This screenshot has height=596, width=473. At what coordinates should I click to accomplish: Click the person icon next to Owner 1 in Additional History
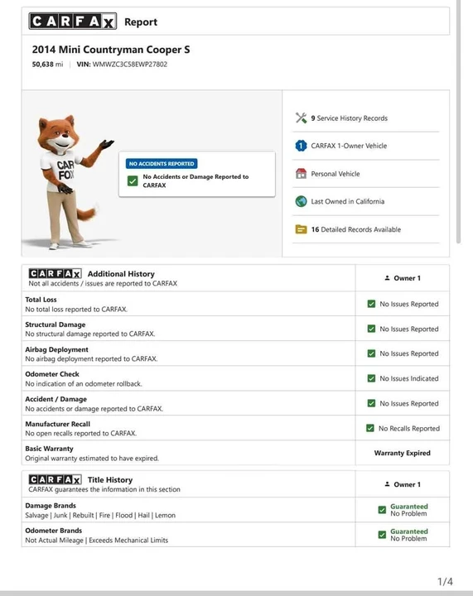click(387, 278)
